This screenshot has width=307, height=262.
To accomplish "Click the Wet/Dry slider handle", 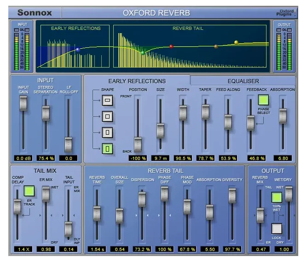I will 289,194.
